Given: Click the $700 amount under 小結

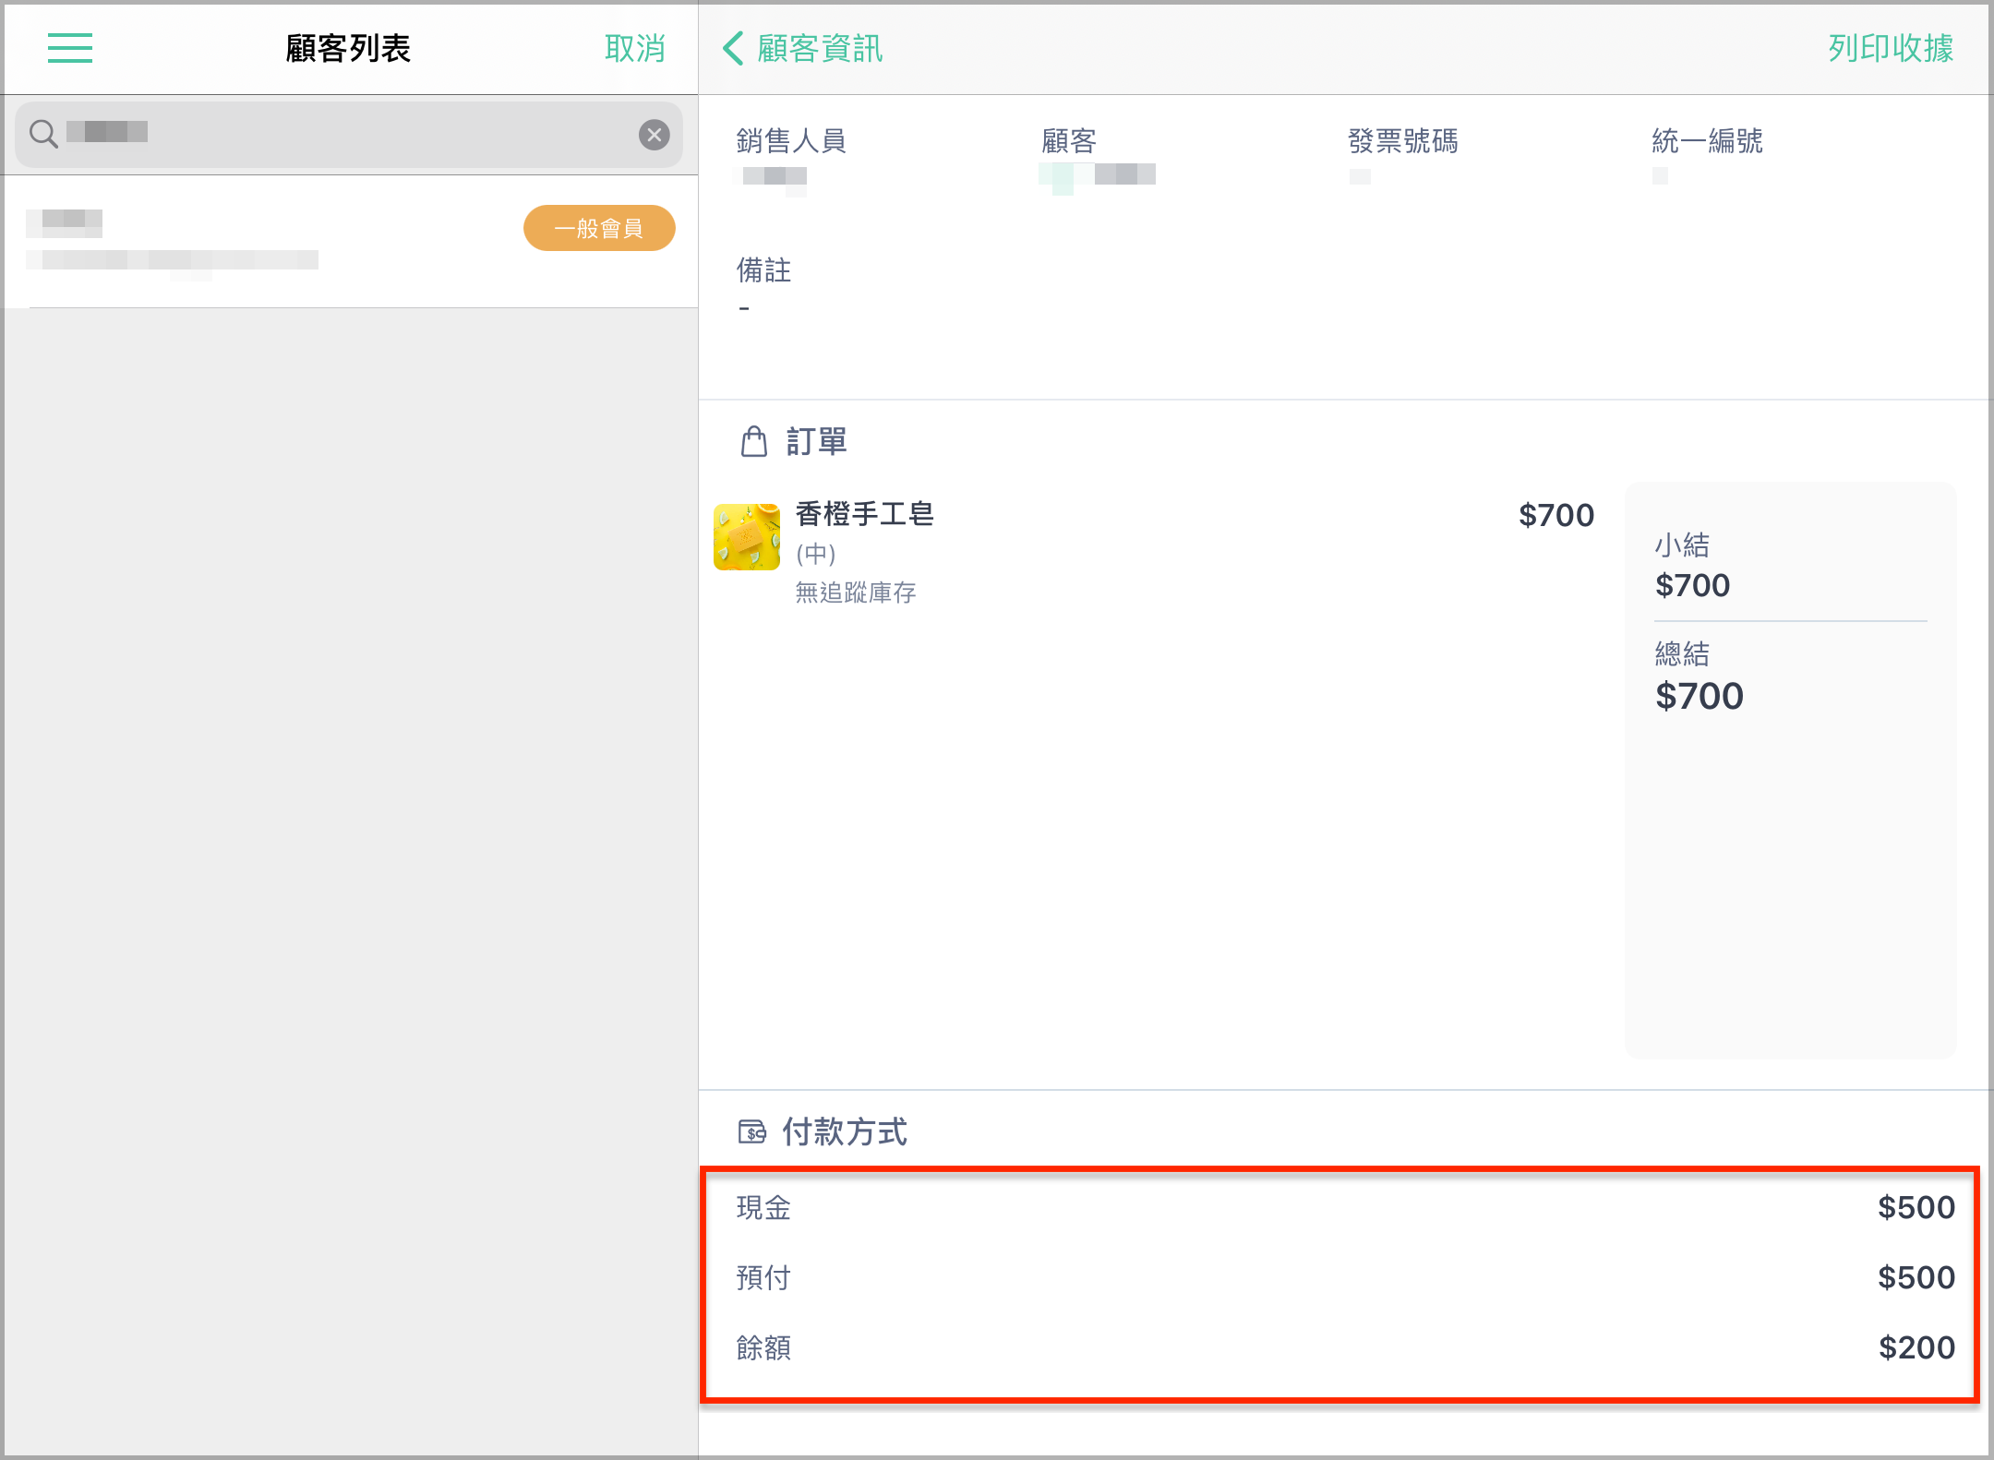Looking at the screenshot, I should [x=1692, y=585].
